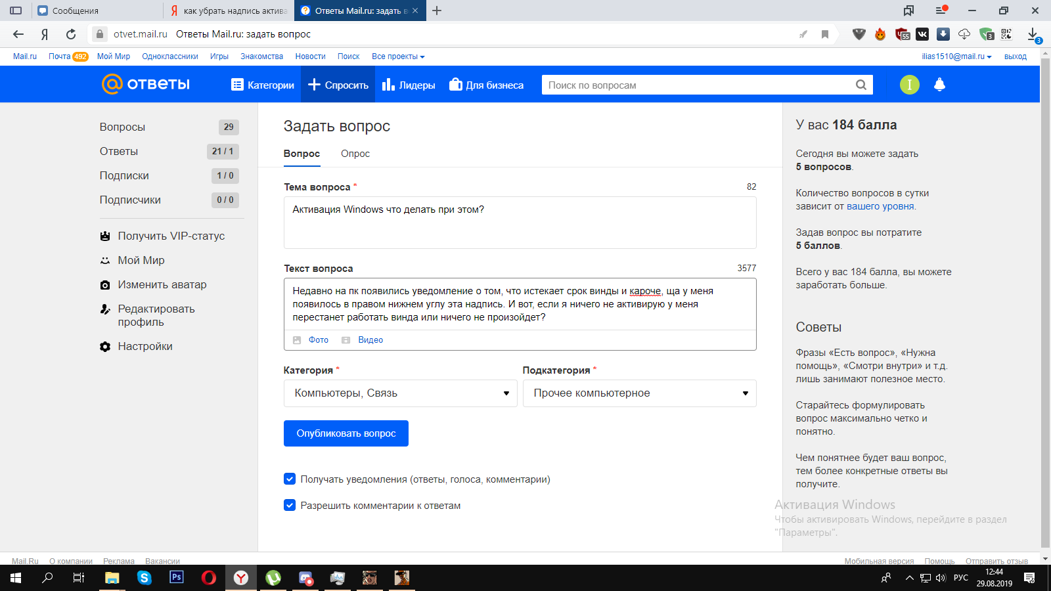1051x591 pixels.
Task: Open the browser menu icon
Action: tap(941, 11)
